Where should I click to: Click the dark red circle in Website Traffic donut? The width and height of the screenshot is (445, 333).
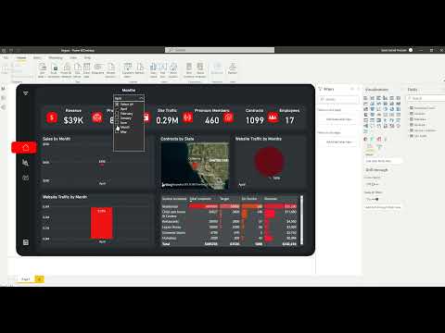tap(269, 161)
